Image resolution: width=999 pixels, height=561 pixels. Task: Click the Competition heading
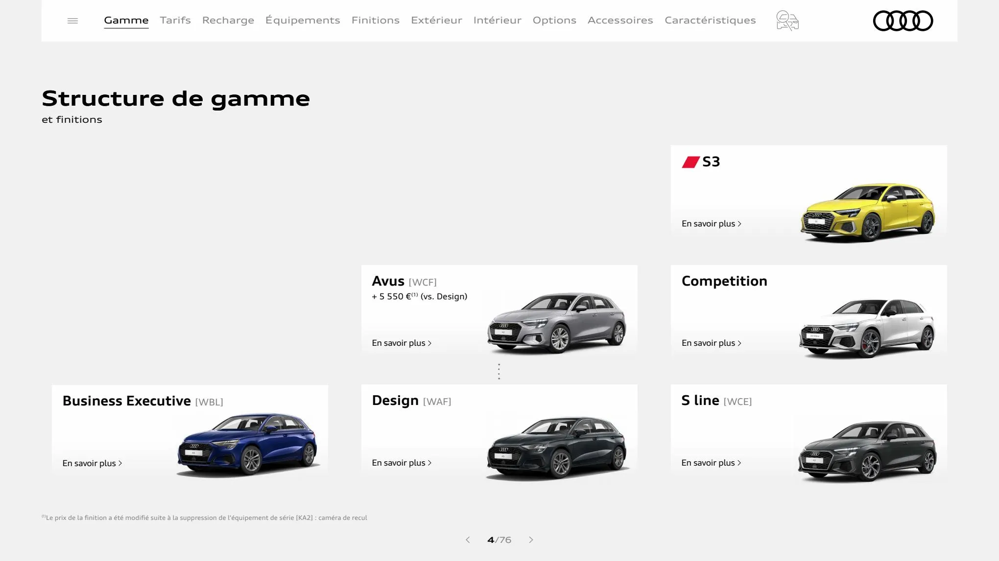pos(724,281)
